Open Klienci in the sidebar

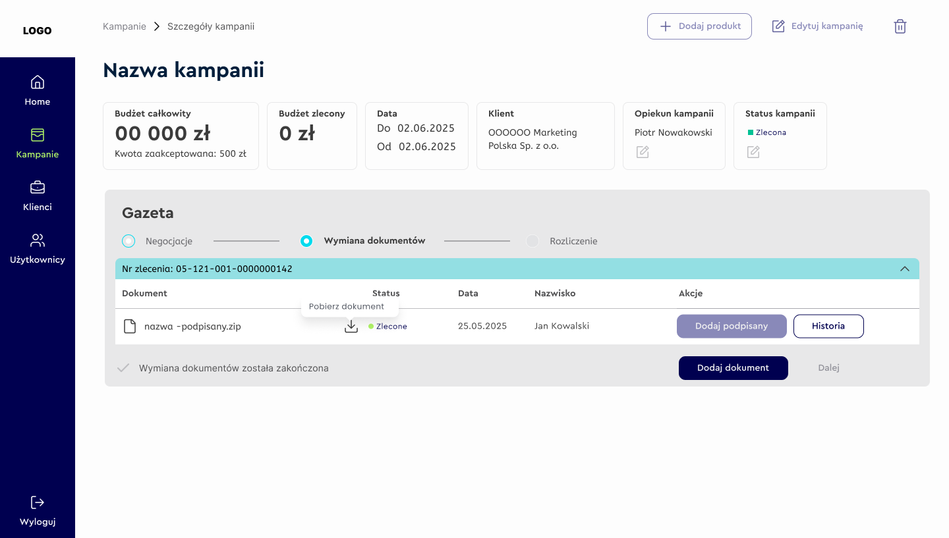click(x=38, y=196)
